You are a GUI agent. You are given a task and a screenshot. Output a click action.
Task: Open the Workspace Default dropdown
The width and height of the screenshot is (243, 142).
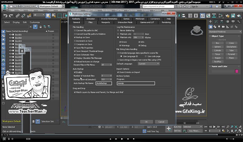50,6
